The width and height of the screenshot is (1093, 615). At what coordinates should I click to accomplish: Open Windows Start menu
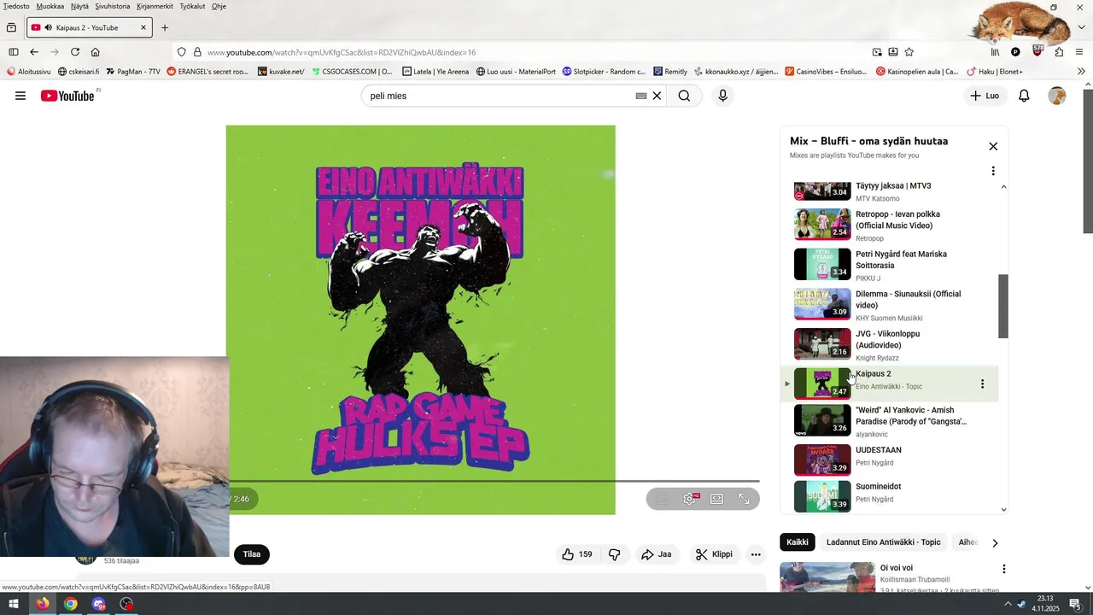(14, 604)
